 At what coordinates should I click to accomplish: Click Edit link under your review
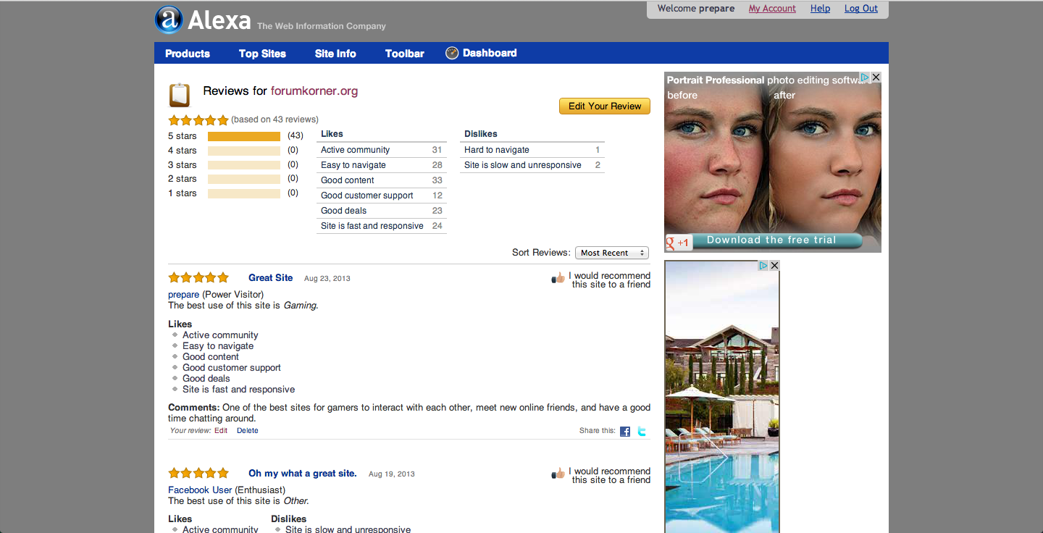221,431
